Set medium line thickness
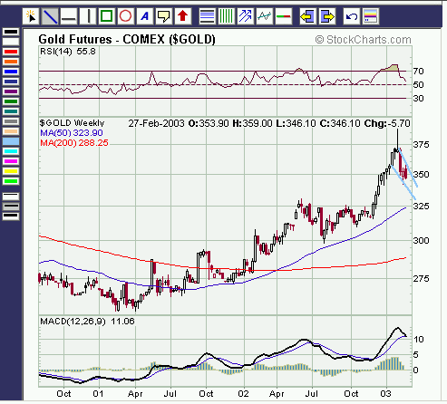This screenshot has height=404, width=447. pos(11,207)
